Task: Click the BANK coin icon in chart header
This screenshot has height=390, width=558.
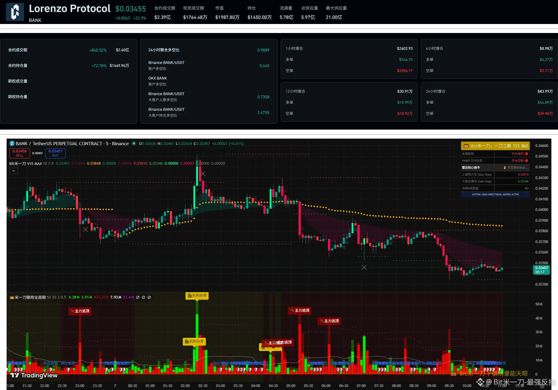Action: click(12, 144)
